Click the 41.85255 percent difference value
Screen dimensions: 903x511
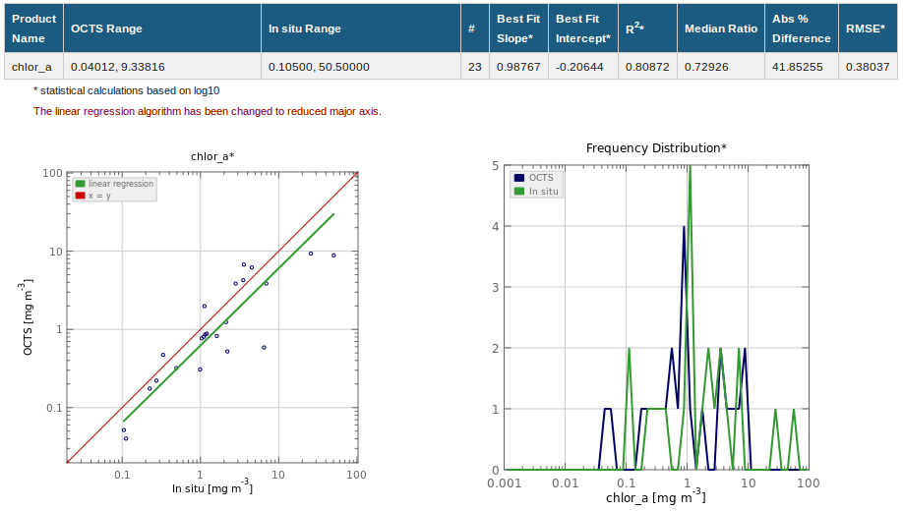[x=798, y=67]
